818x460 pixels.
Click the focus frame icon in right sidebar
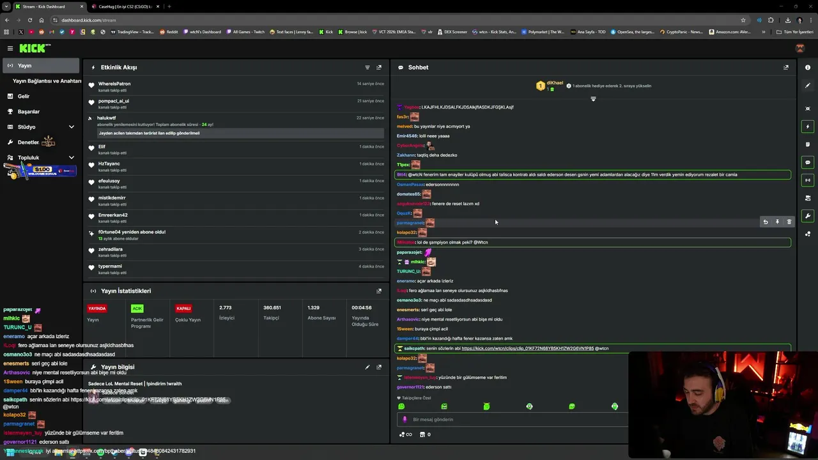[x=808, y=109]
